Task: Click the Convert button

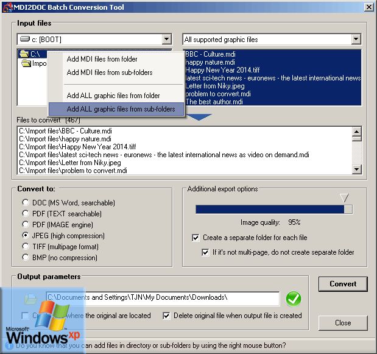Action: (343, 284)
